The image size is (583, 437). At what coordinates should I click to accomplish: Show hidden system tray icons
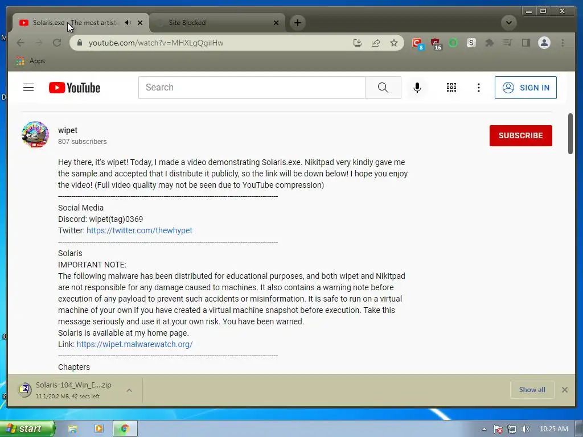coord(484,429)
